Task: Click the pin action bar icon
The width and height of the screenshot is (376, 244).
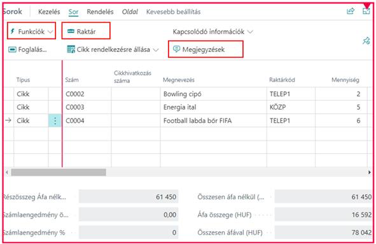Action: tap(366, 41)
